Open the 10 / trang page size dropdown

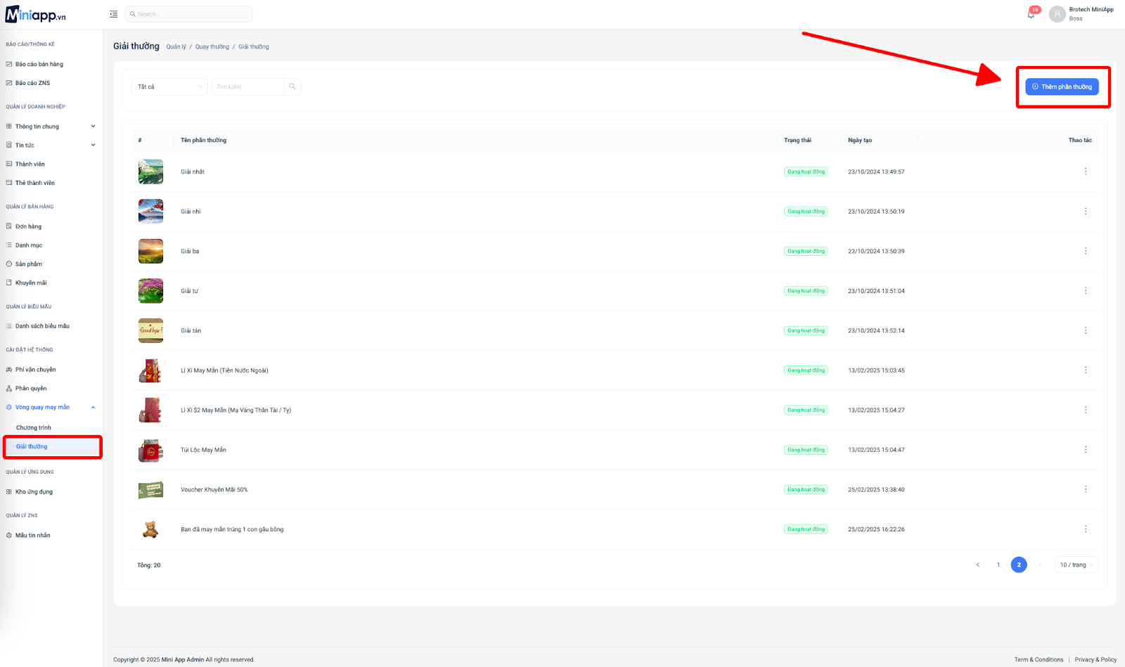pos(1076,565)
